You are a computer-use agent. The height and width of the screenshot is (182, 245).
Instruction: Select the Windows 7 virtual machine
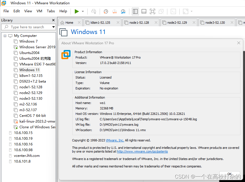(29, 41)
